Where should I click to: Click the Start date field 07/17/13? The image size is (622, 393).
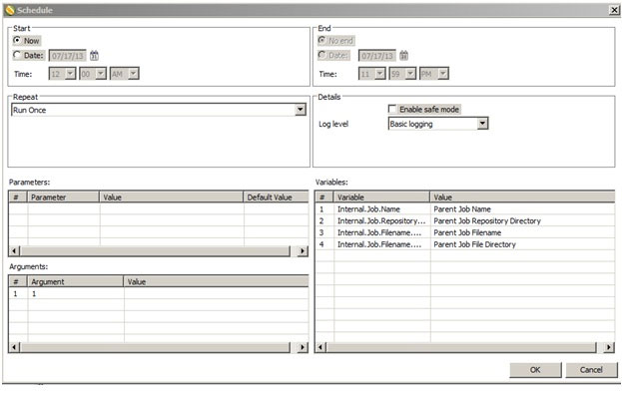68,56
